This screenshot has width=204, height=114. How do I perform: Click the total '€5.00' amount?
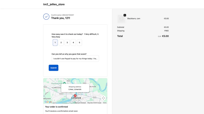point(165,36)
